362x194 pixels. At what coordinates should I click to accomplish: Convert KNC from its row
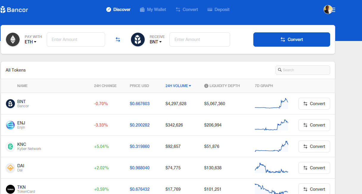click(x=314, y=146)
